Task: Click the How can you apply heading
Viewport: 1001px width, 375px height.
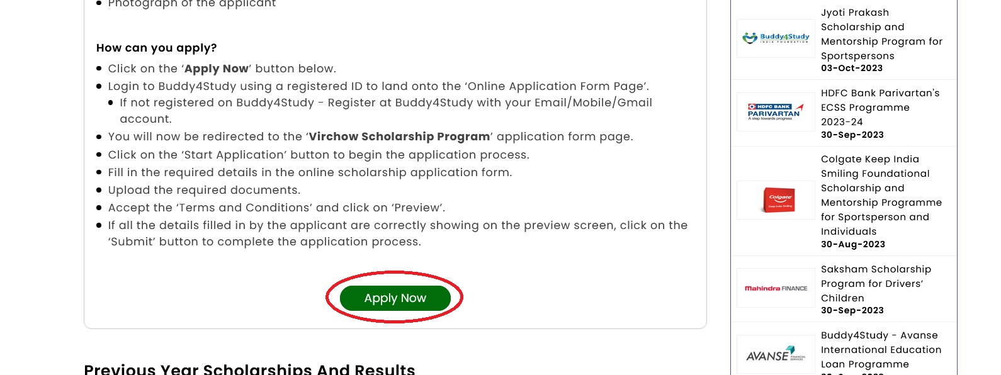Action: coord(157,48)
